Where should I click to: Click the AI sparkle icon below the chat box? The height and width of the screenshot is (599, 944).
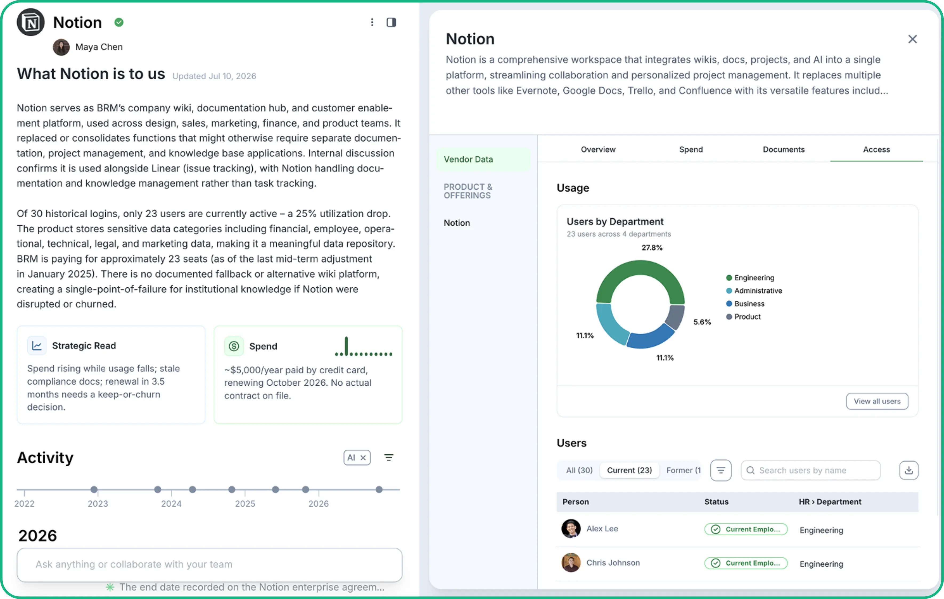coord(110,587)
